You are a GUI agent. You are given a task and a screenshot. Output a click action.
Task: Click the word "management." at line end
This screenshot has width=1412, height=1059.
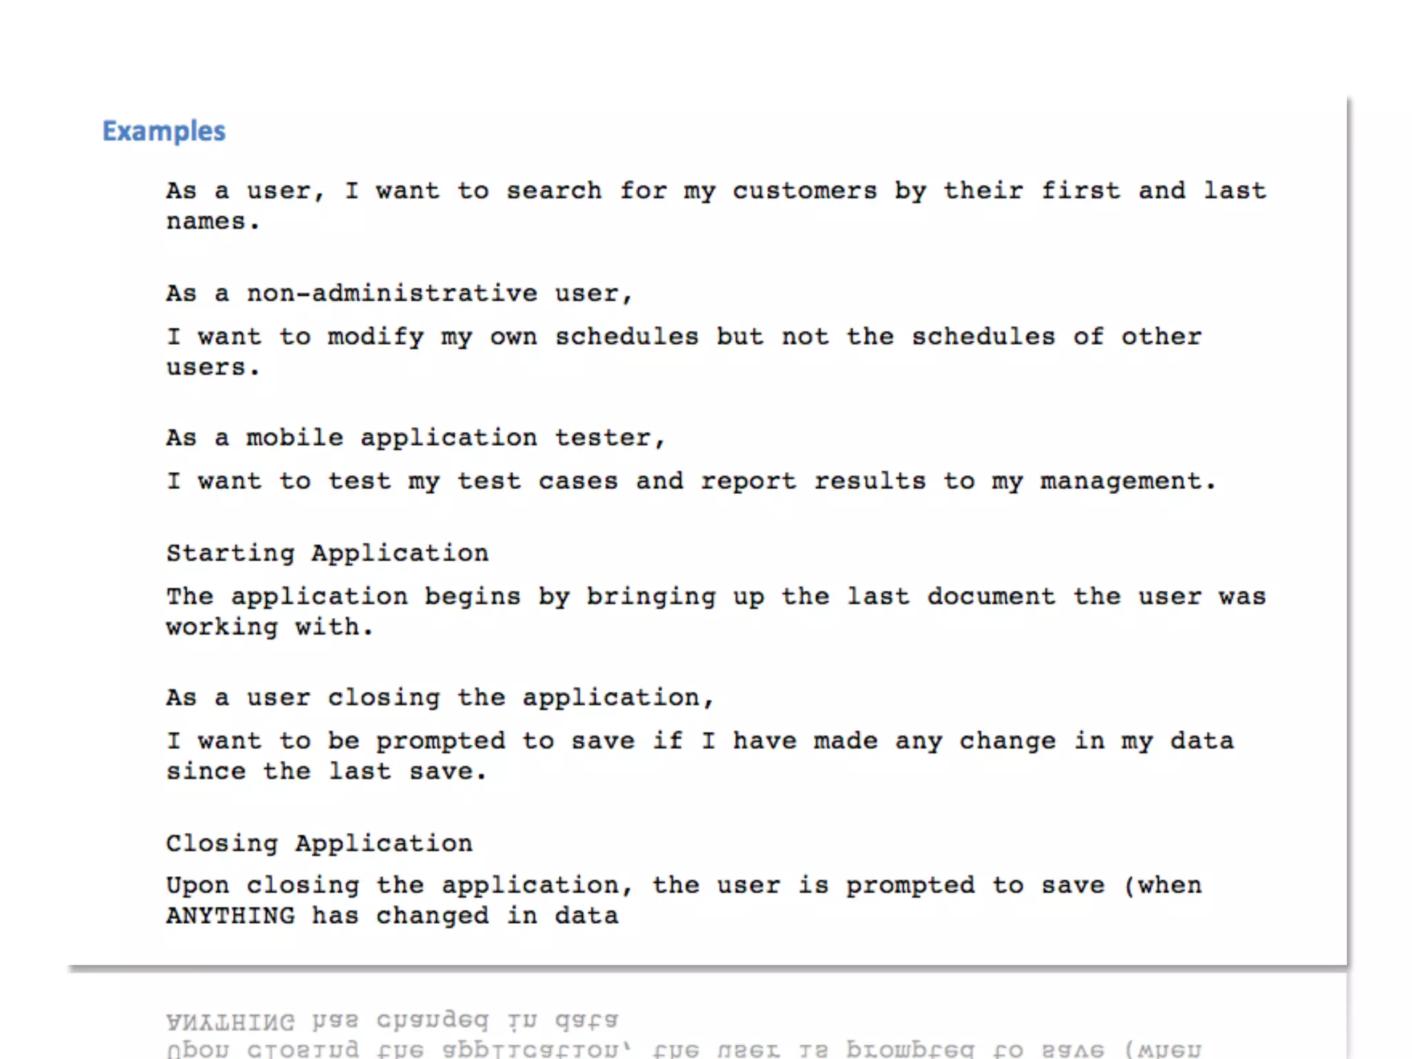click(x=1129, y=481)
